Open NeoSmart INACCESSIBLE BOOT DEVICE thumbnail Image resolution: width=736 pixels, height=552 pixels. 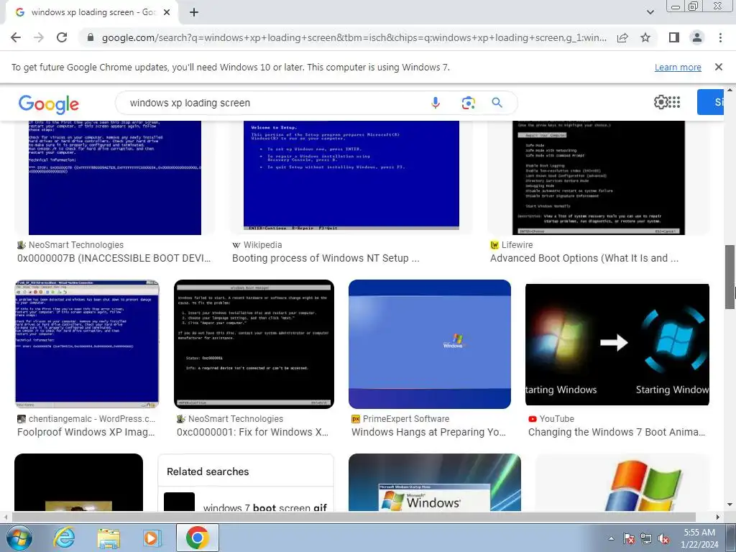(x=115, y=178)
